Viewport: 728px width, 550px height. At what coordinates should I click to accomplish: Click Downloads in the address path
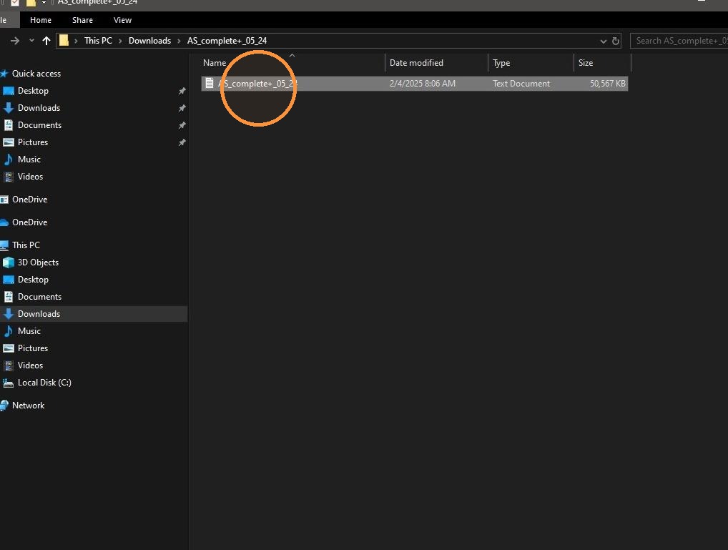coord(149,41)
